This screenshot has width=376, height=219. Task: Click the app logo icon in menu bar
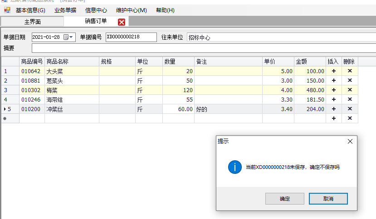tap(7, 10)
